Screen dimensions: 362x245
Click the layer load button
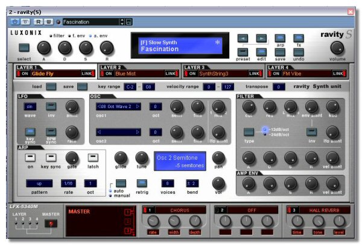(x=51, y=87)
